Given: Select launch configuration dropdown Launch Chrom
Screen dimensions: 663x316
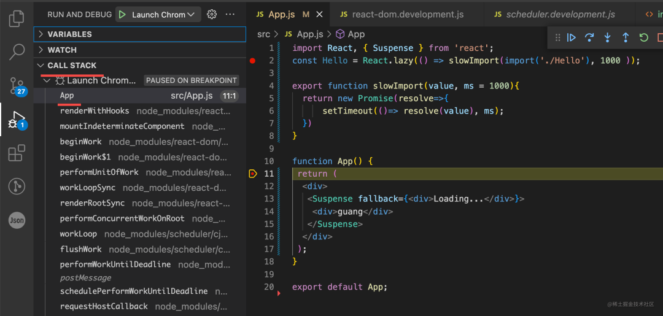Looking at the screenshot, I should (x=163, y=15).
